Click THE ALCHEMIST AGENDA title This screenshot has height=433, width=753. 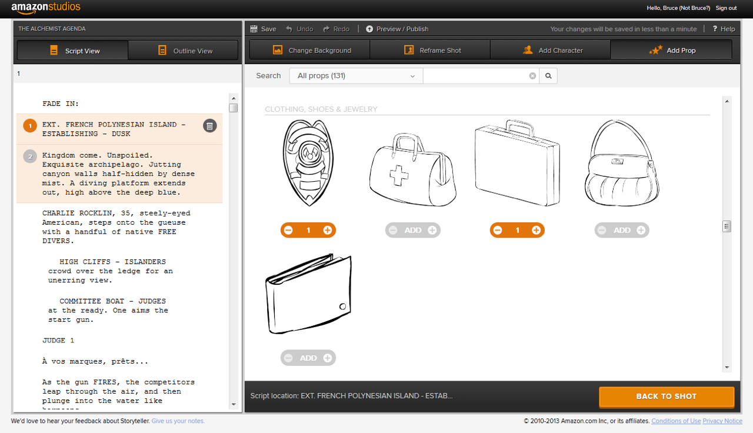[52, 28]
